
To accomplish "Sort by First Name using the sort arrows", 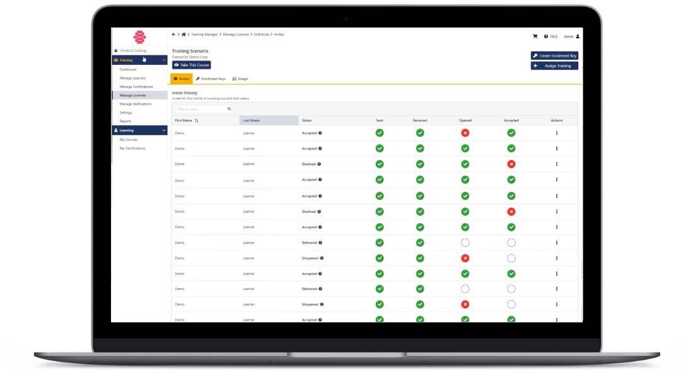I will pos(197,120).
